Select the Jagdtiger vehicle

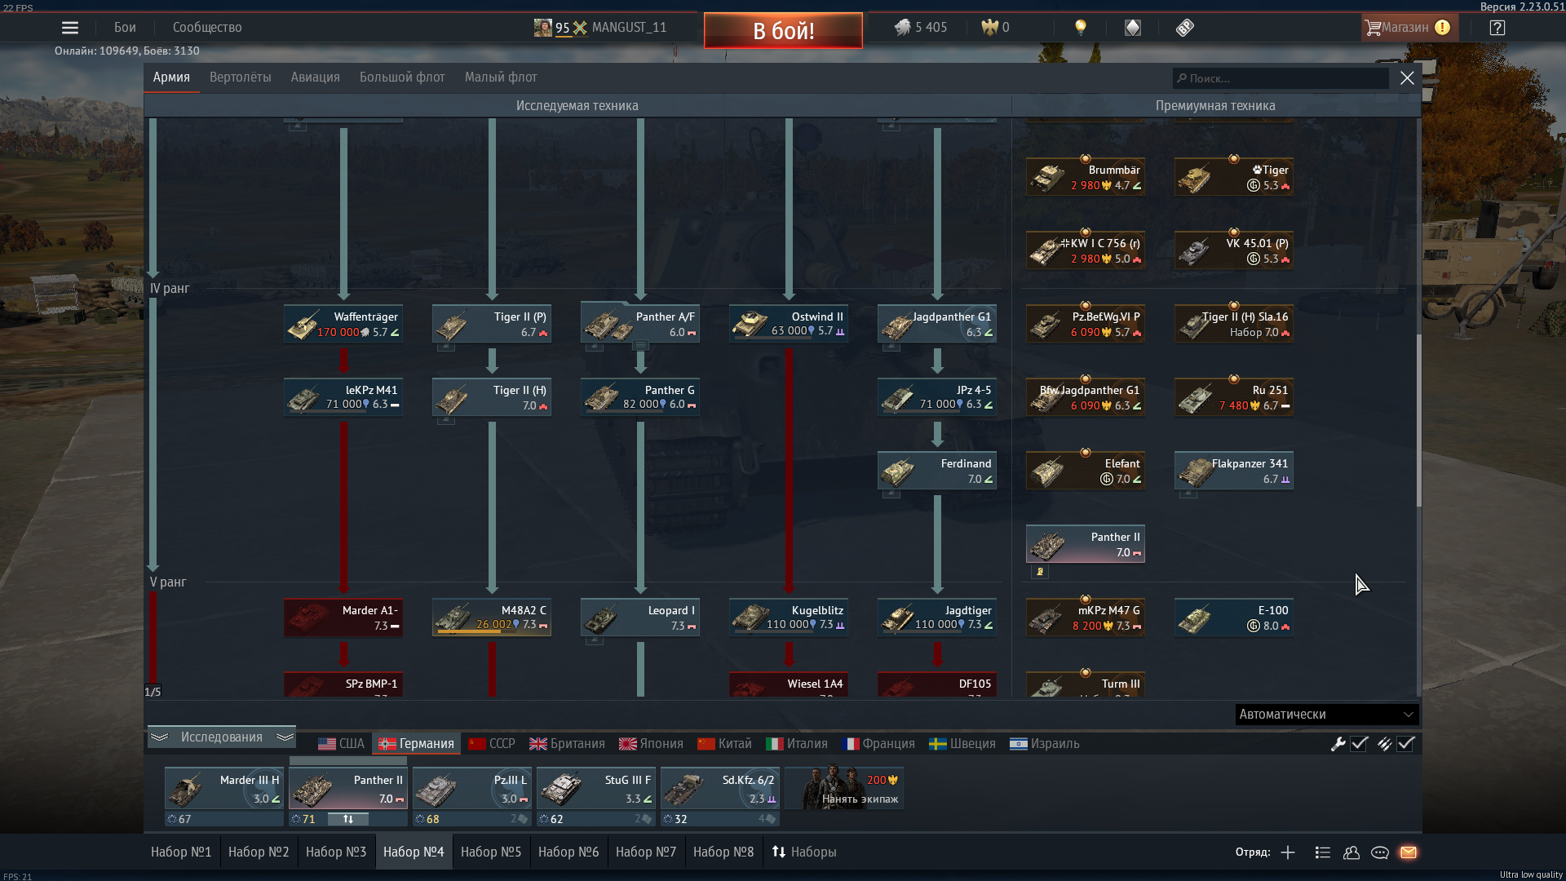pos(937,618)
